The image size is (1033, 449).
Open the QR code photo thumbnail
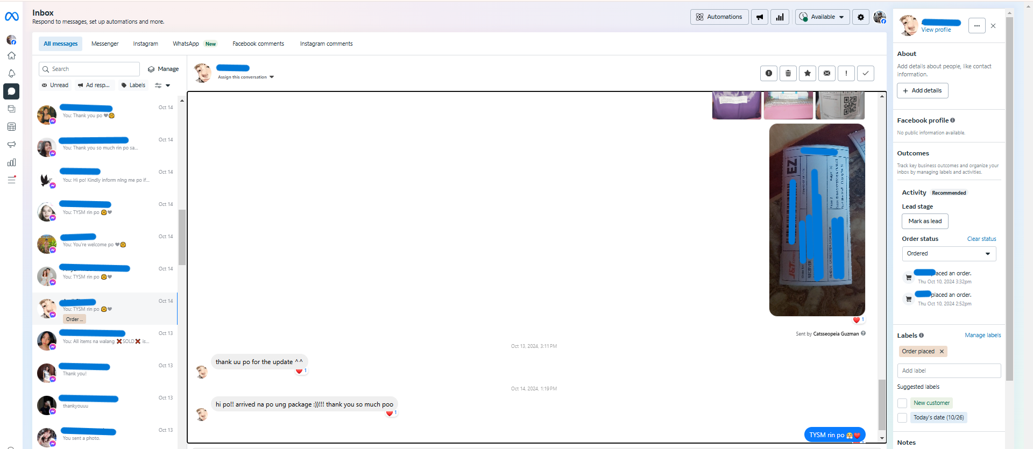point(840,105)
